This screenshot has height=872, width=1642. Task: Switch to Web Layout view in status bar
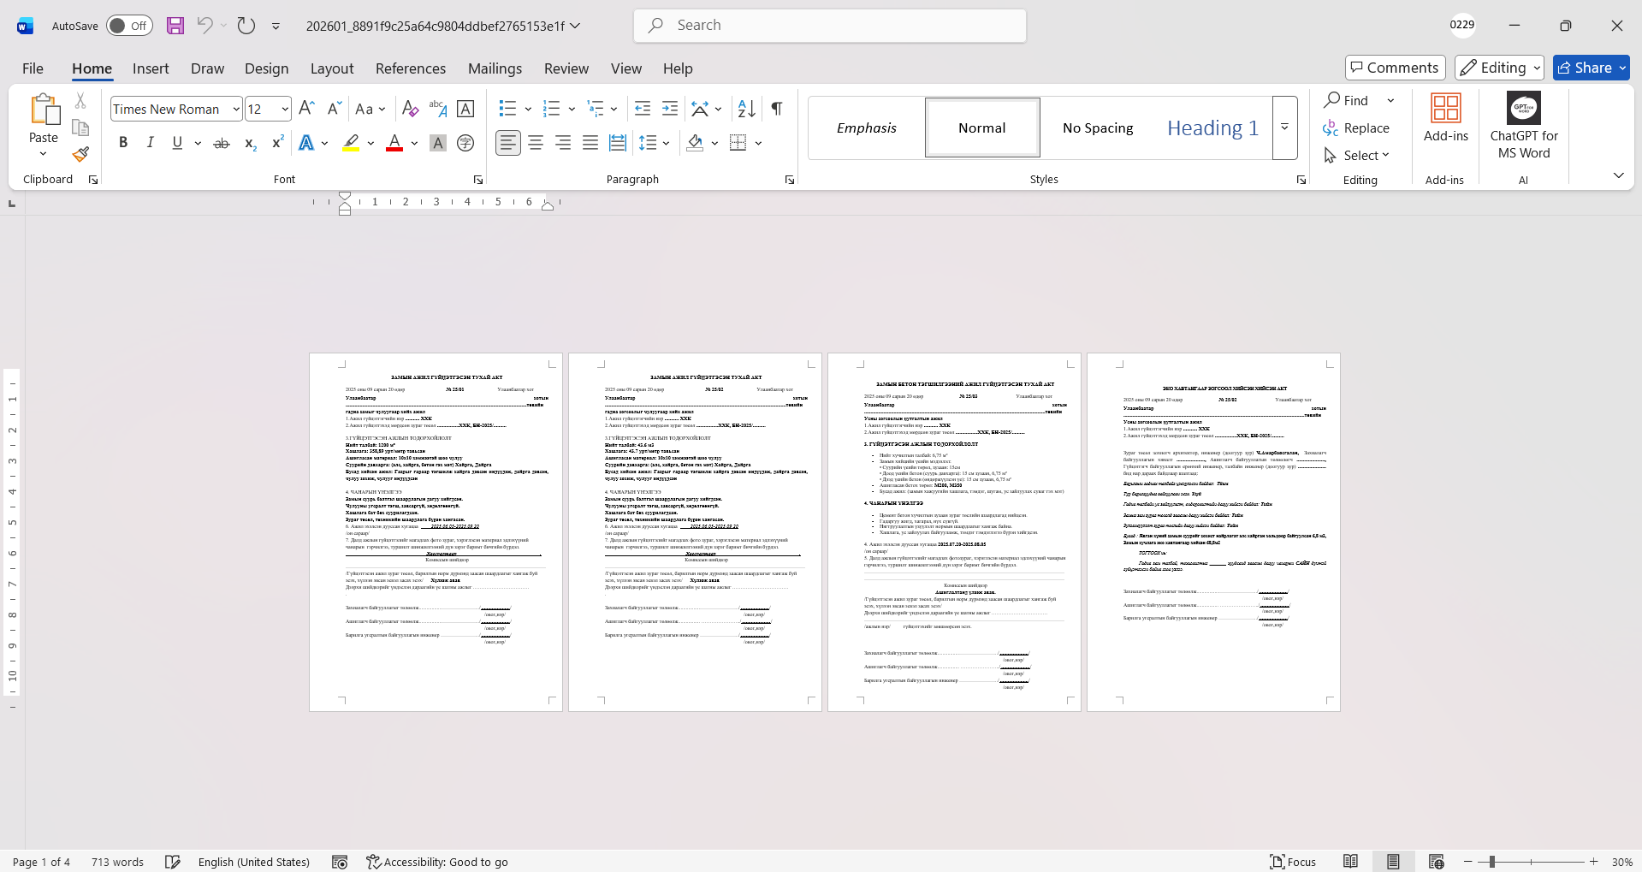1436,862
